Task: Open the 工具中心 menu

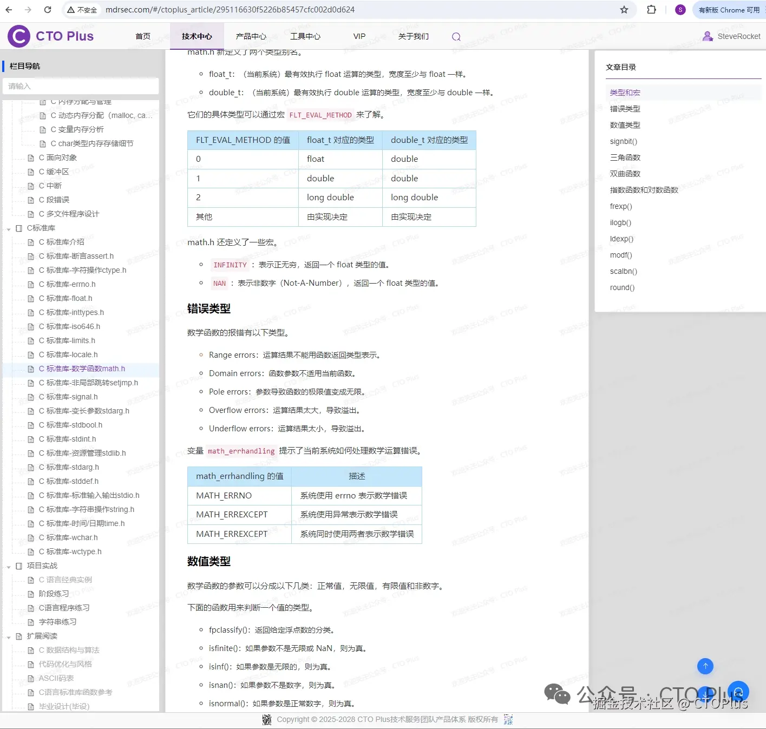Action: click(x=305, y=36)
